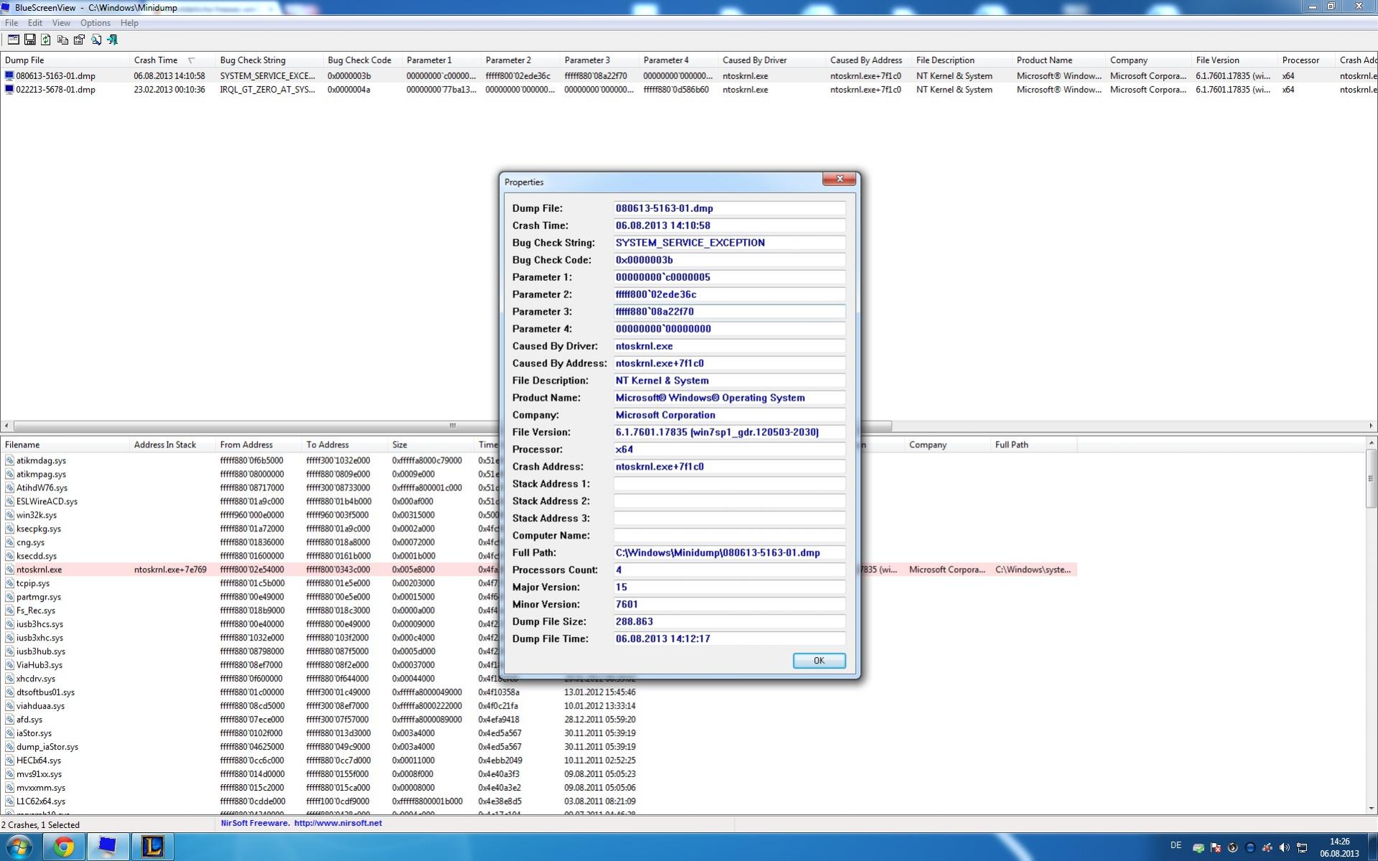Open the Action Center flag tray icon
Viewport: 1378px width, 861px height.
1215,848
